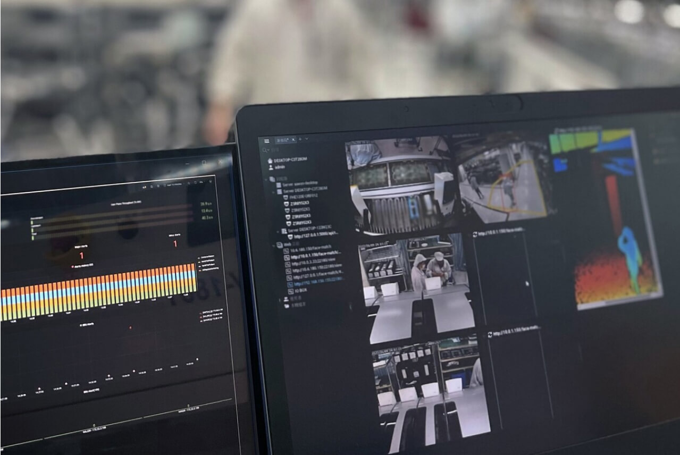
Task: Select the IO BOX web page item
Action: coord(297,291)
